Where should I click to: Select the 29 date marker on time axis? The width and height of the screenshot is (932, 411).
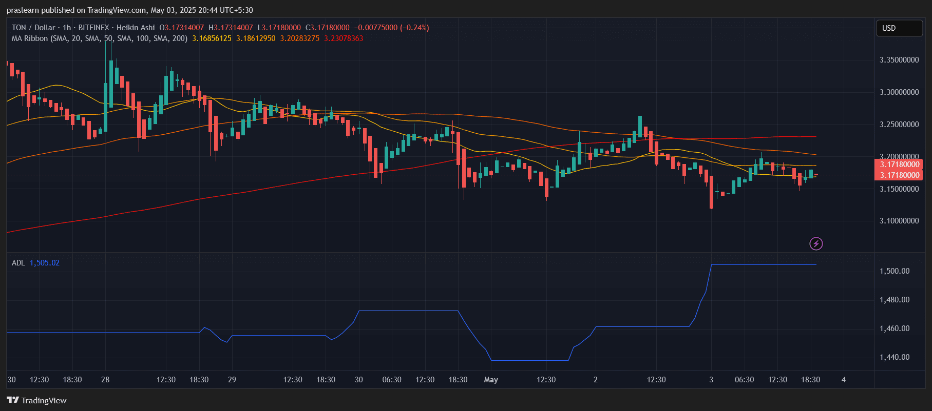tap(232, 380)
